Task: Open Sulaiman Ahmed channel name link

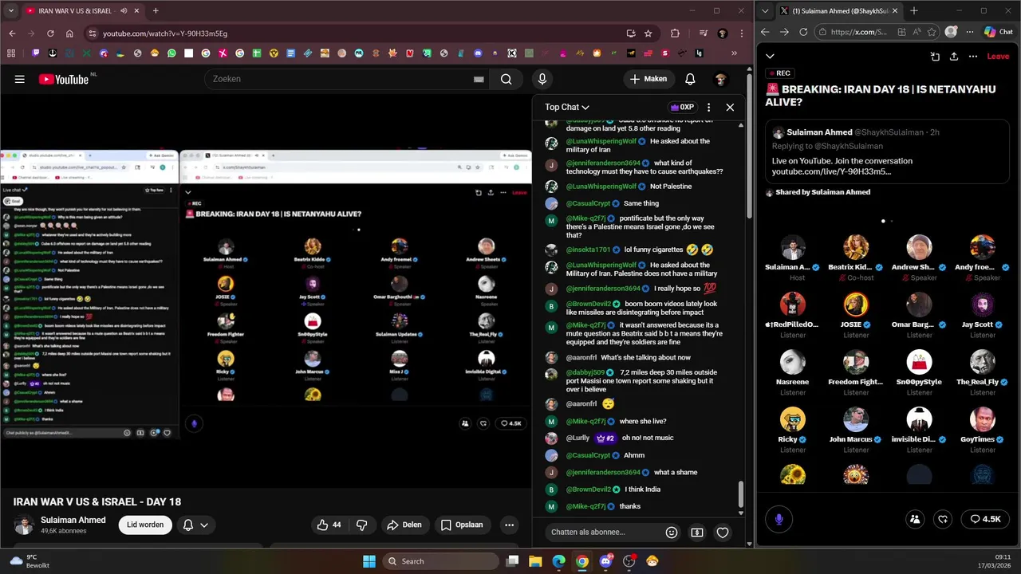Action: pos(73,520)
